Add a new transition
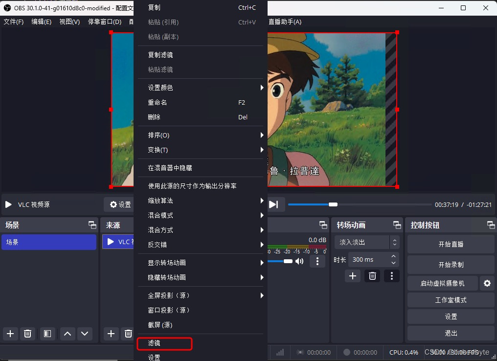The height and width of the screenshot is (361, 497). pos(353,276)
